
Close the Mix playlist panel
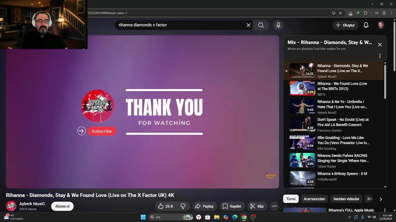(x=380, y=45)
